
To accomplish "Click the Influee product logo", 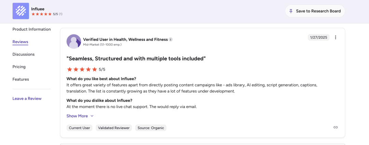I will (21, 11).
